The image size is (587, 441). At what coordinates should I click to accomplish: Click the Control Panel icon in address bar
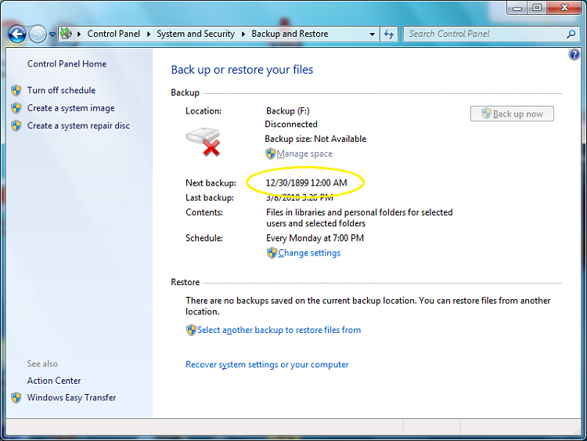point(67,34)
